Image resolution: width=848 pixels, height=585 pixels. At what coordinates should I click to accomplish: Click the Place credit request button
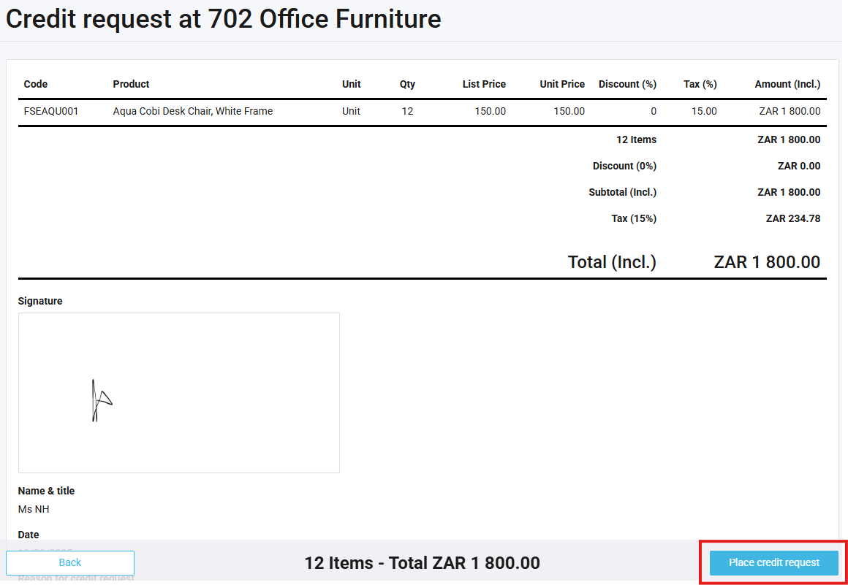pos(773,562)
